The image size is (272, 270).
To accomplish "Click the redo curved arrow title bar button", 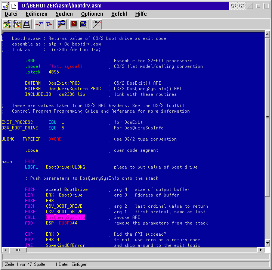I will tap(242, 6).
